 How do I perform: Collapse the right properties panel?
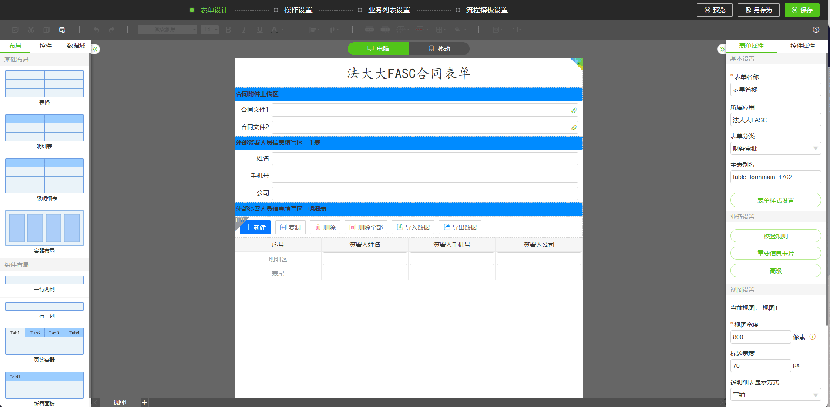(722, 49)
